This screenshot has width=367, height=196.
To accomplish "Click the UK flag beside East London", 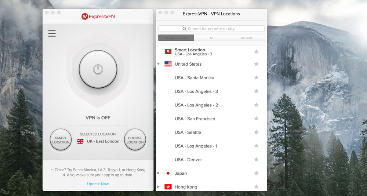I will click(x=80, y=141).
